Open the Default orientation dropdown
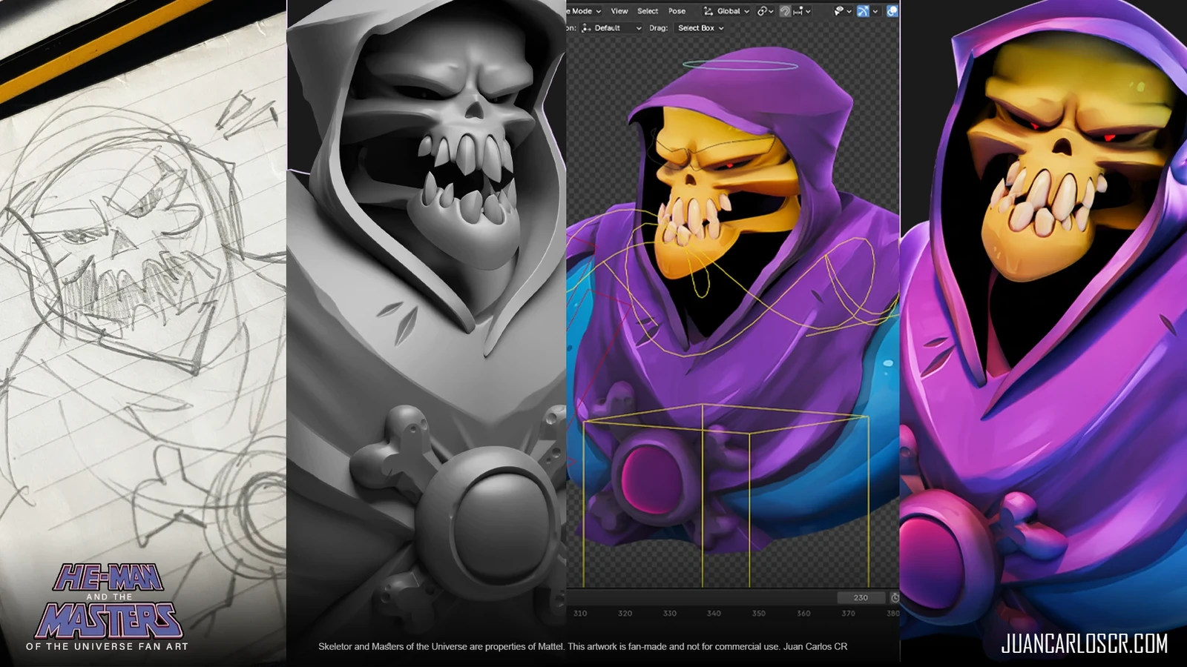Image resolution: width=1187 pixels, height=667 pixels. [x=612, y=28]
